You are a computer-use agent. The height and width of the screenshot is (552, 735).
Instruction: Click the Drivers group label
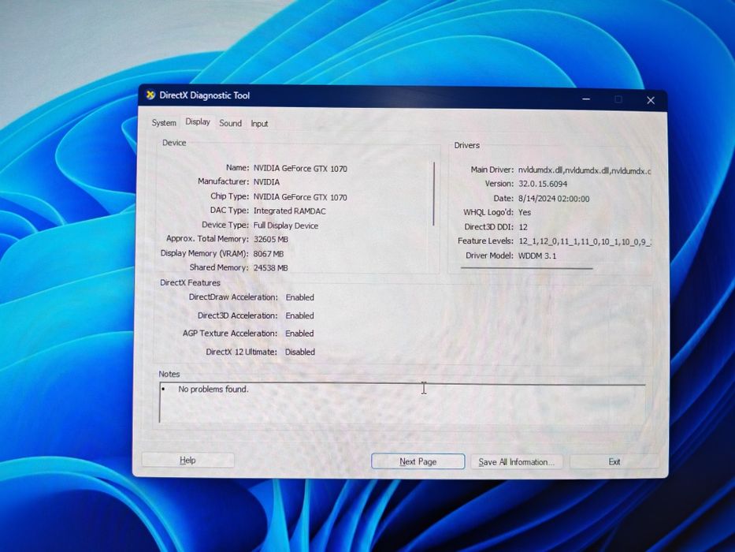(x=466, y=146)
